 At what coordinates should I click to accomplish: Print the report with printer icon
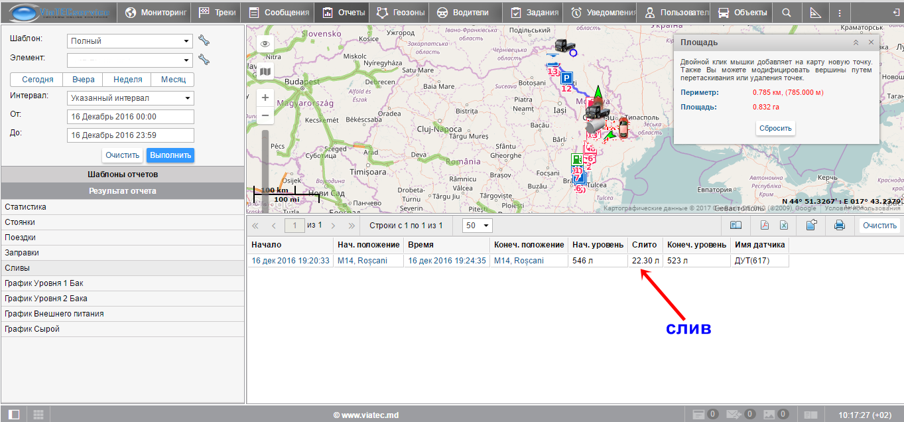[839, 226]
